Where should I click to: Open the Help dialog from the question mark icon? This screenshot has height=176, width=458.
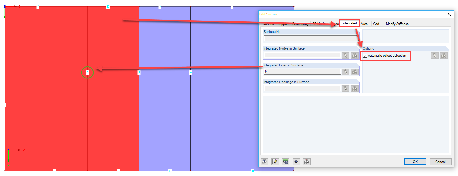[x=264, y=162]
